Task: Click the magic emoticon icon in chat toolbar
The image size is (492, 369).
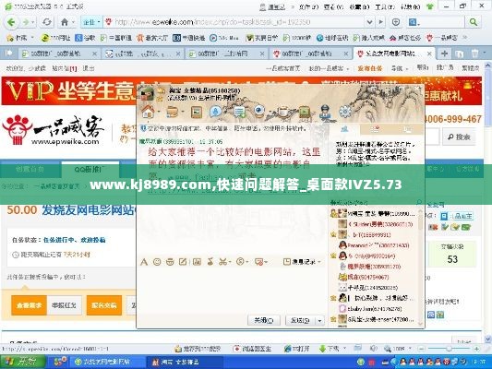Action: [x=170, y=262]
